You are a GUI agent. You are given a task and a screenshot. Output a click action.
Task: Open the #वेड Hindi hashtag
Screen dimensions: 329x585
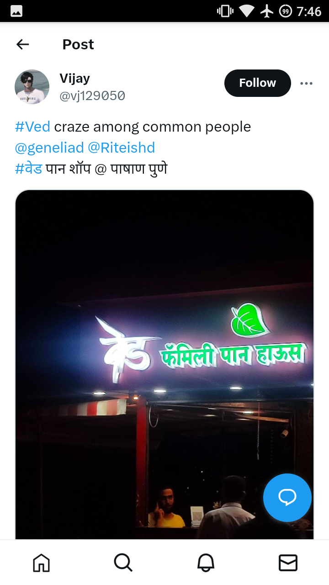(x=28, y=169)
